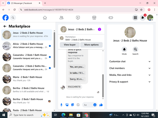Open a new browser tab
This screenshot has height=118, width=158.
(x=45, y=3)
